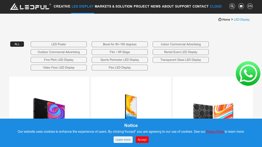
Task: Click the Ledful logo
Action: pyautogui.click(x=30, y=7)
